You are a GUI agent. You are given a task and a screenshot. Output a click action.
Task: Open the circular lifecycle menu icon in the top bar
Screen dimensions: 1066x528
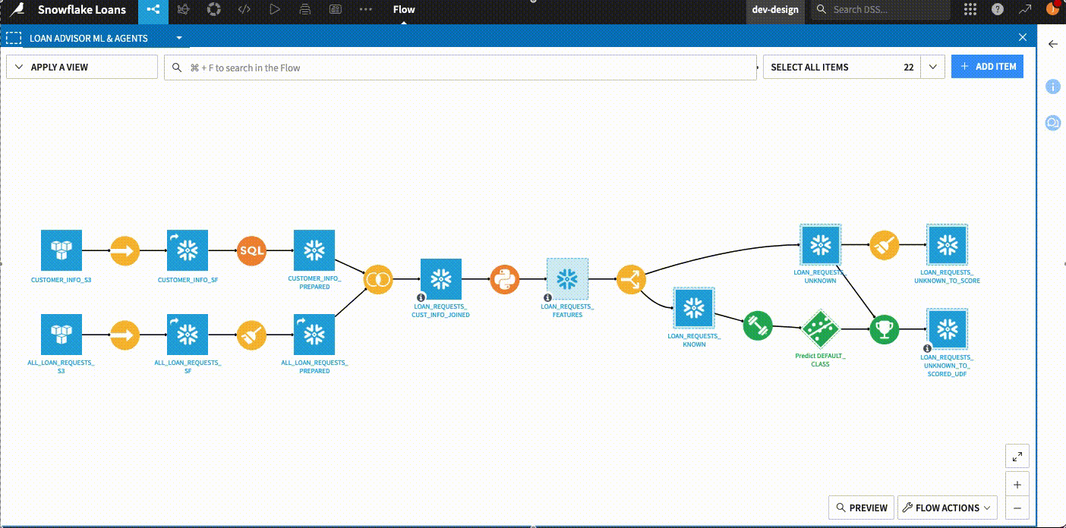pos(213,10)
